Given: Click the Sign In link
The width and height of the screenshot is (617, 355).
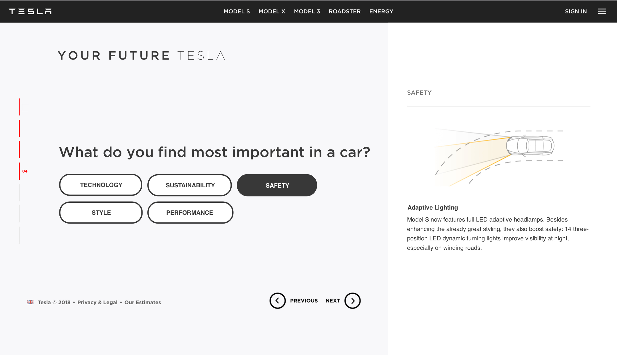Looking at the screenshot, I should (576, 11).
